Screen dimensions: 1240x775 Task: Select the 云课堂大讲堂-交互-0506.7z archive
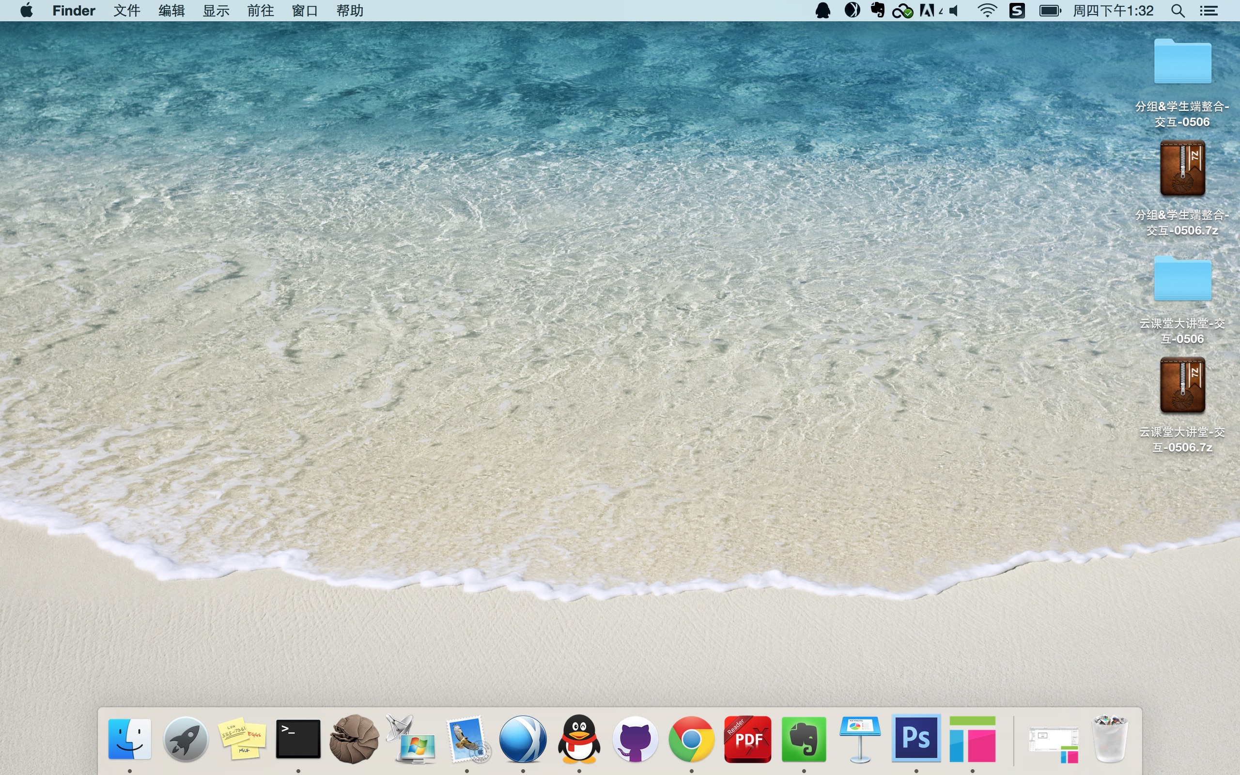tap(1182, 405)
